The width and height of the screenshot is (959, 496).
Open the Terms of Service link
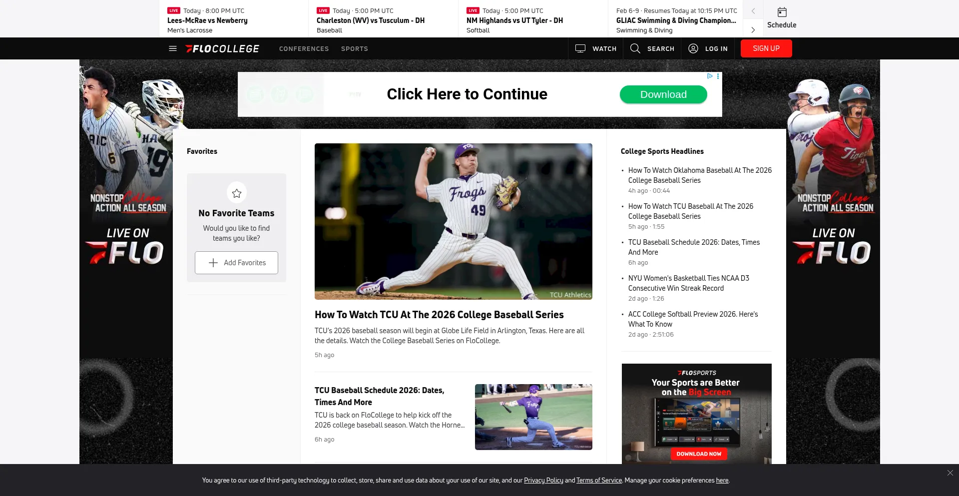pos(599,480)
